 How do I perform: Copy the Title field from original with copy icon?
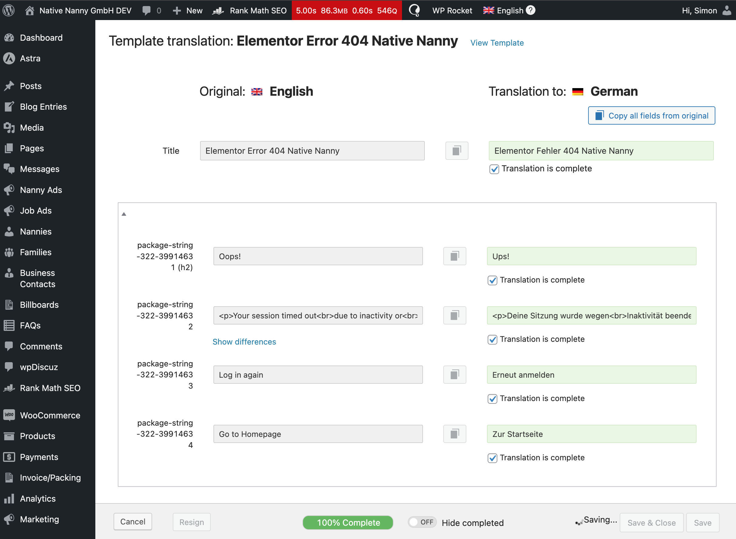[457, 151]
